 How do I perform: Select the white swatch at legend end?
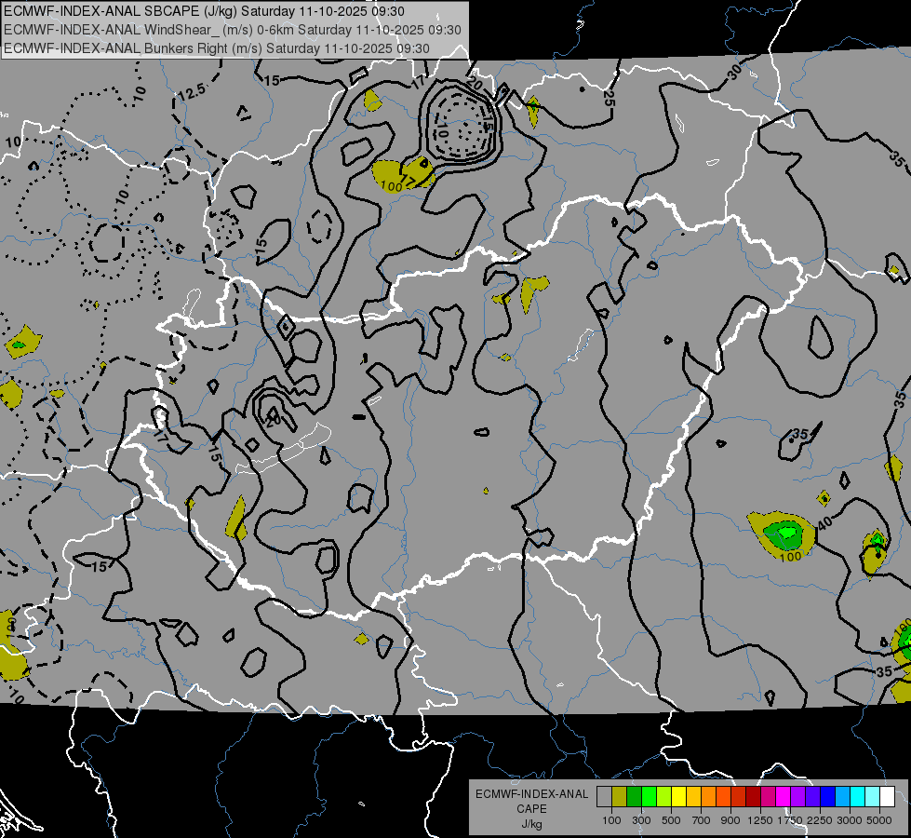pos(887,796)
